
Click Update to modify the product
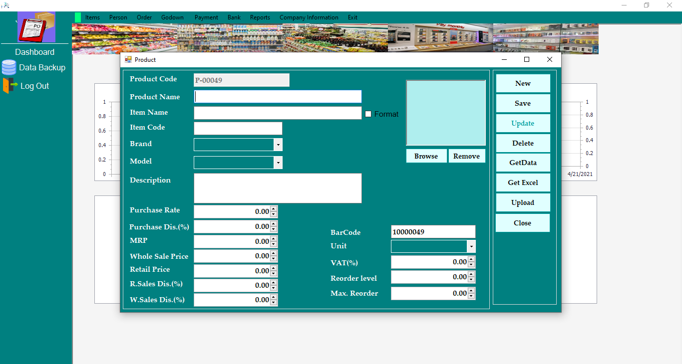[x=523, y=123]
